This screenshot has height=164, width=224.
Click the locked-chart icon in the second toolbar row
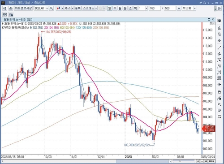pyautogui.click(x=11, y=14)
